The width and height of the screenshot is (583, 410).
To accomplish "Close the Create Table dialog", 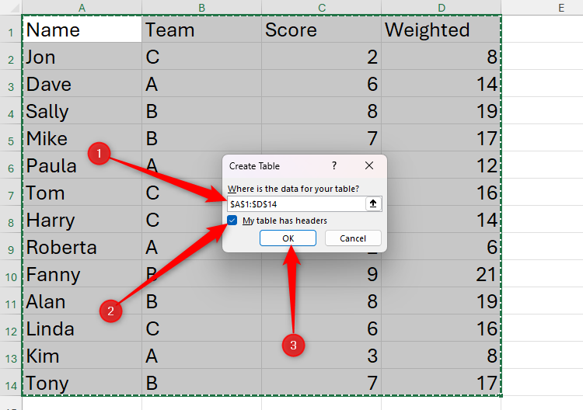I will tap(369, 166).
